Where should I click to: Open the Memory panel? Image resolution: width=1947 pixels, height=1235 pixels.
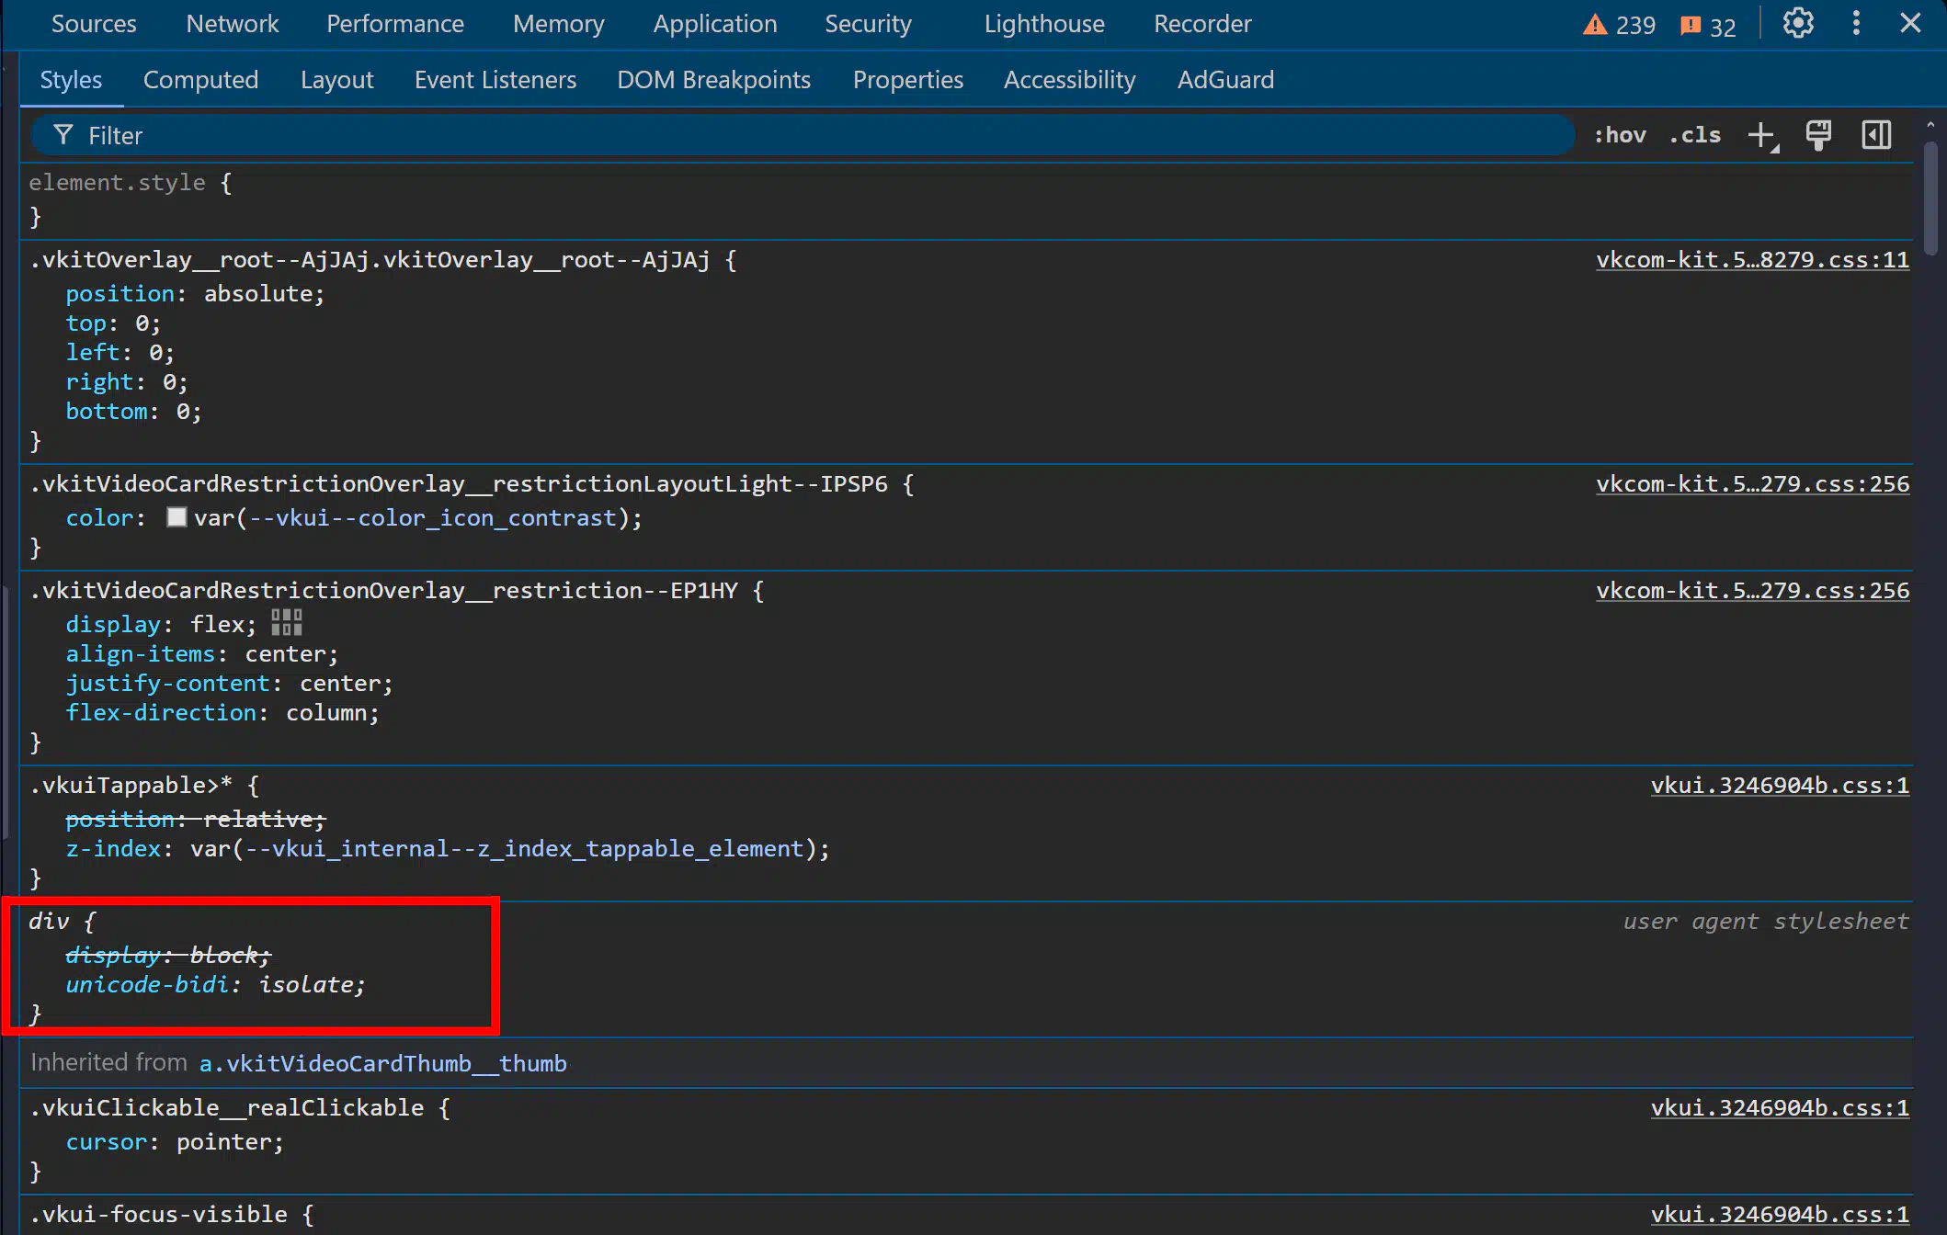(x=559, y=24)
